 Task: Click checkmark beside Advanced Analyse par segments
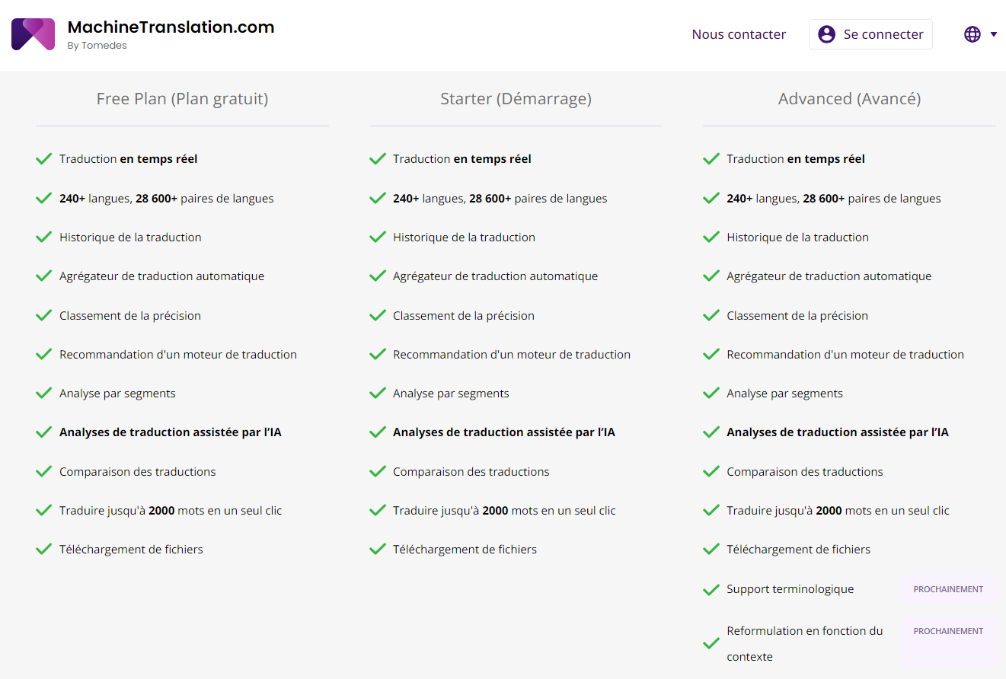click(x=711, y=394)
